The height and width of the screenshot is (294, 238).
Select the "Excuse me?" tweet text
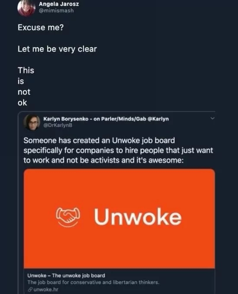pyautogui.click(x=41, y=28)
